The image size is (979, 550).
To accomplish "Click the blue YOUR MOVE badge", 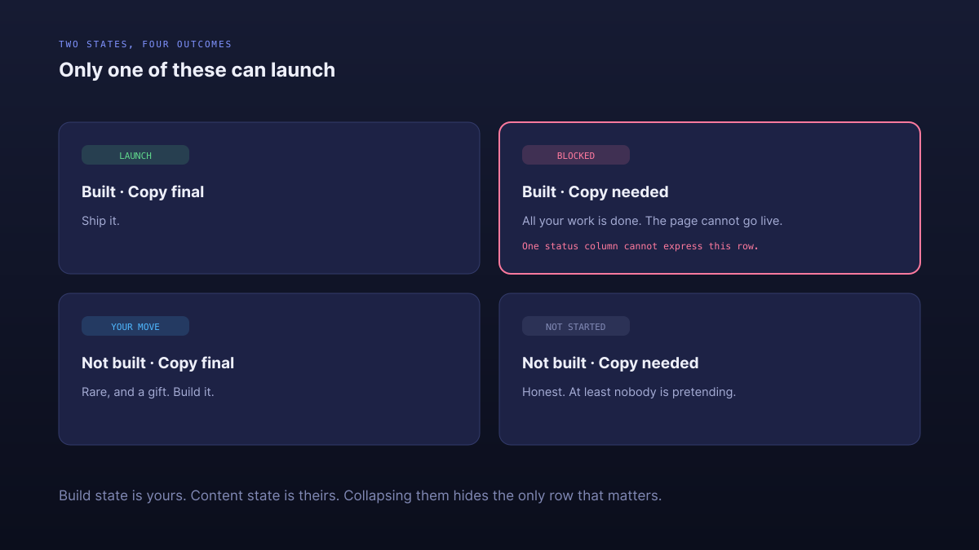I will pyautogui.click(x=135, y=326).
